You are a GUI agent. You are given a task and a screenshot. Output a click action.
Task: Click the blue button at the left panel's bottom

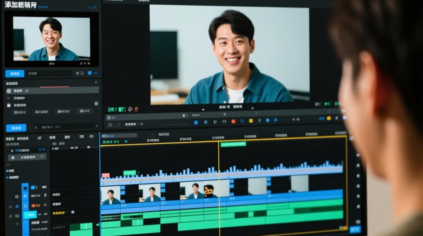coord(16,128)
